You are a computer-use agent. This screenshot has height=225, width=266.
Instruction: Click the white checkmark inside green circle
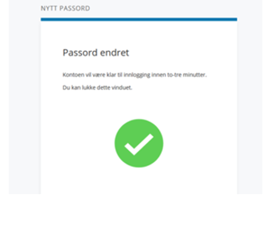point(139,144)
